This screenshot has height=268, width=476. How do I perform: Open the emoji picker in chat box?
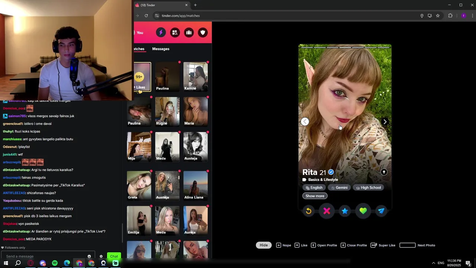(x=89, y=256)
